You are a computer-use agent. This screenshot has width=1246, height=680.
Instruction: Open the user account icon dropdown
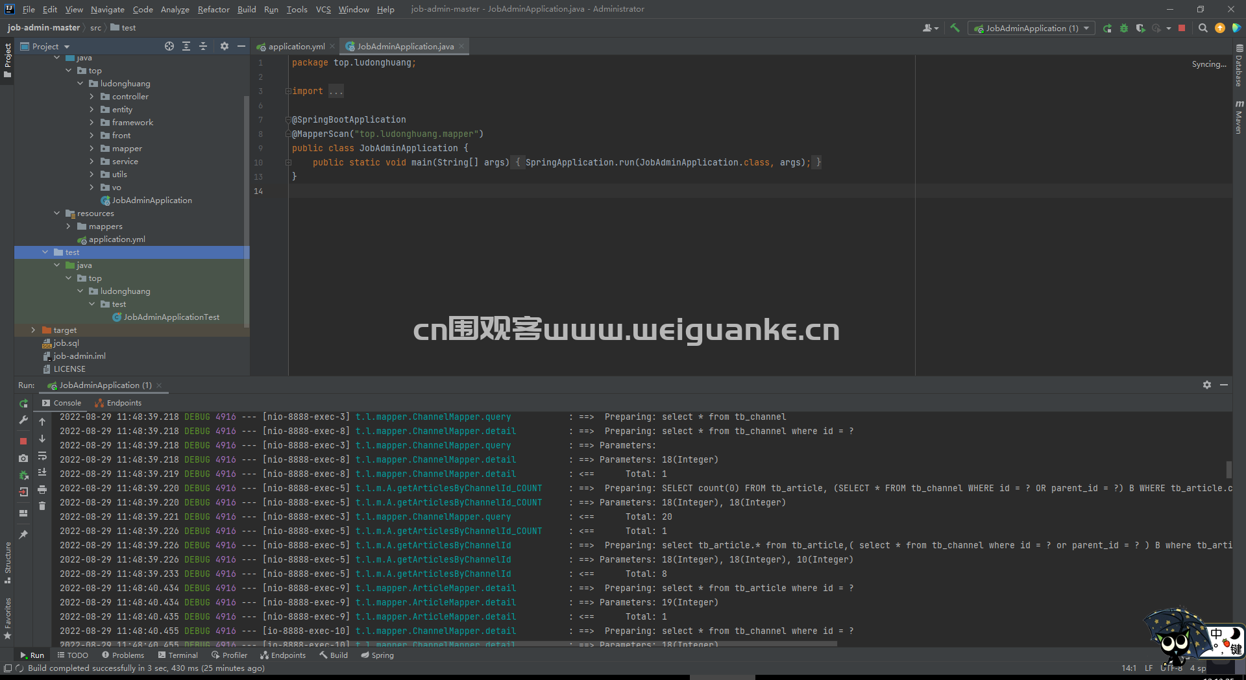click(x=931, y=28)
